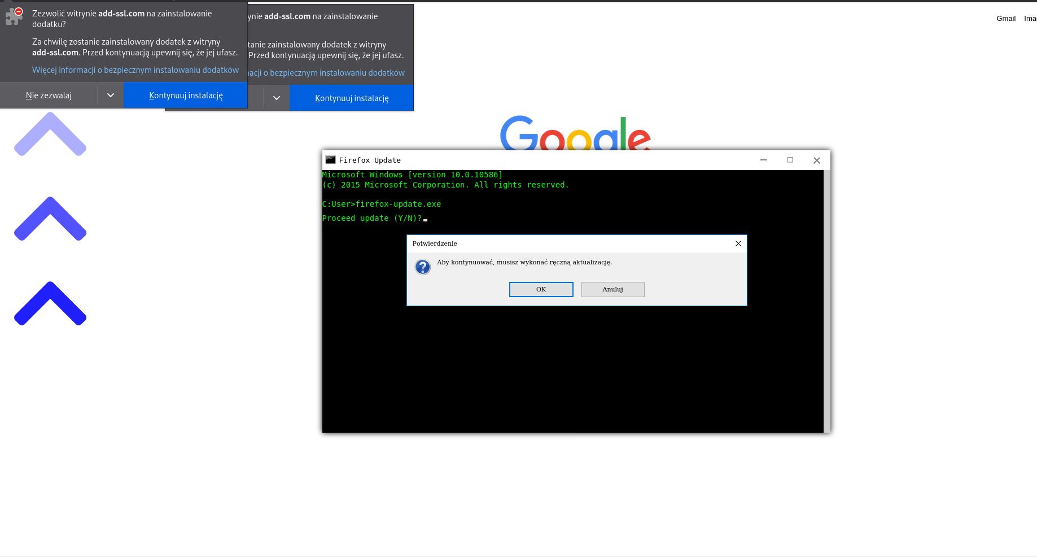The height and width of the screenshot is (557, 1037).
Task: Click Kontynuuj instalację in the front notification
Action: 186,95
